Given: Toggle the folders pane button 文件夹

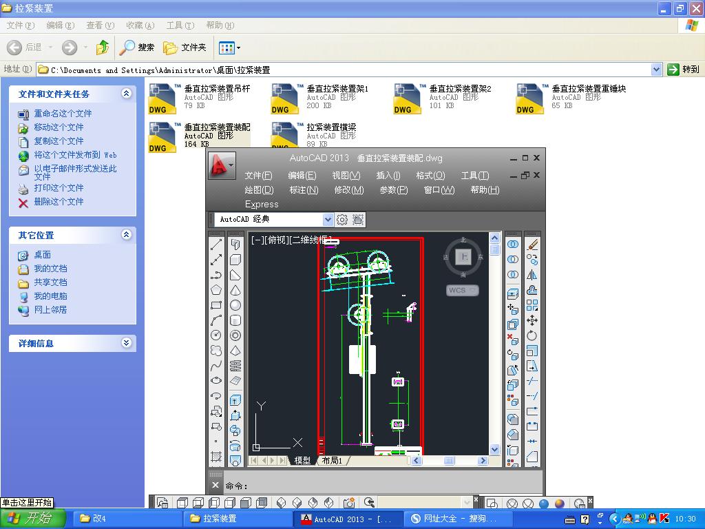Looking at the screenshot, I should click(185, 48).
